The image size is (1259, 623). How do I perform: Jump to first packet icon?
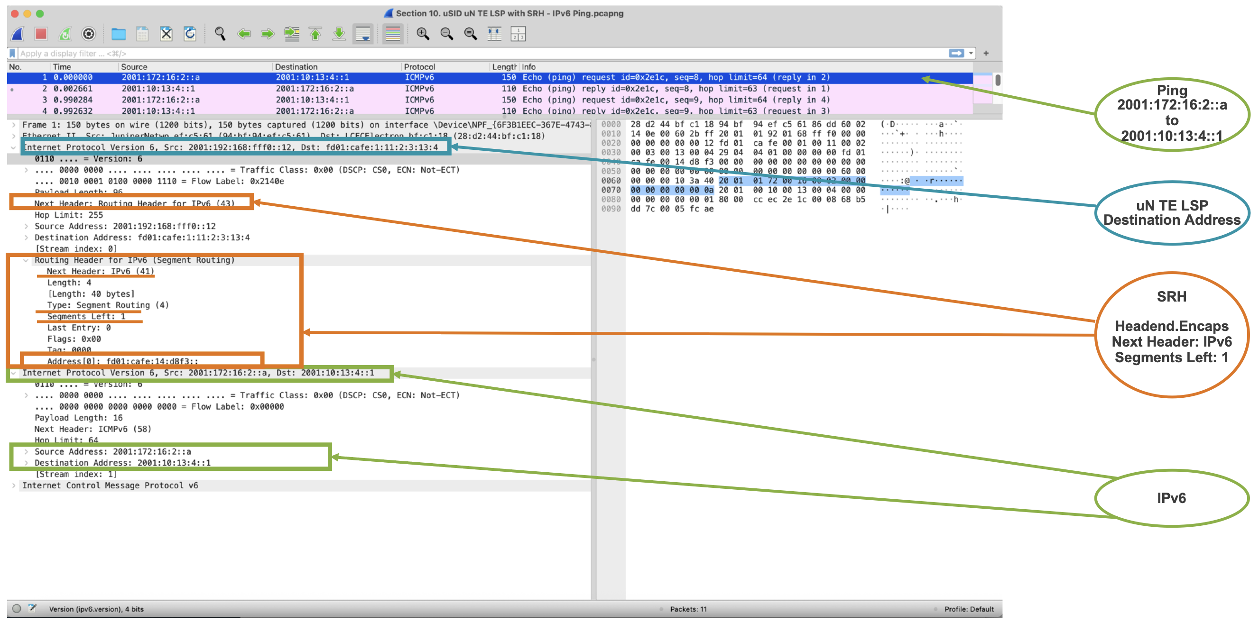pyautogui.click(x=316, y=34)
